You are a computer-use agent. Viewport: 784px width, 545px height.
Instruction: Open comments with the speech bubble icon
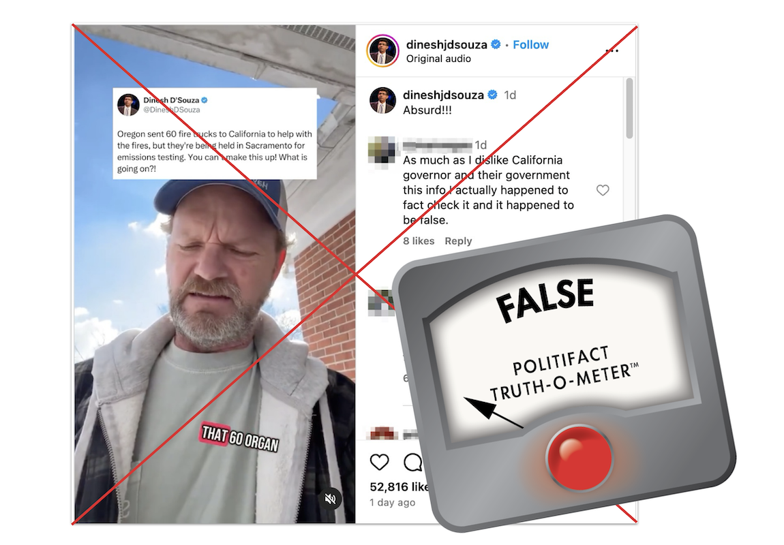(413, 462)
